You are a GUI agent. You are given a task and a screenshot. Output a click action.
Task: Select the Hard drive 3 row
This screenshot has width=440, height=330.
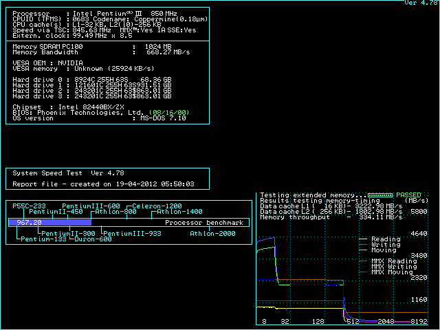coord(92,96)
